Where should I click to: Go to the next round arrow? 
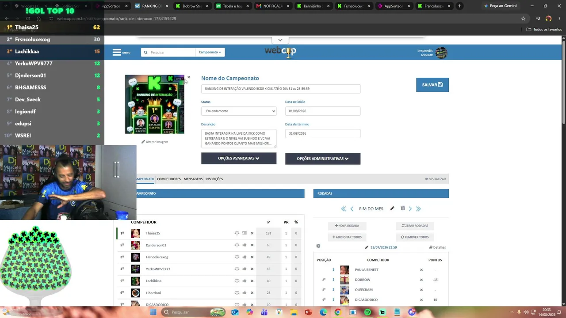coord(410,209)
